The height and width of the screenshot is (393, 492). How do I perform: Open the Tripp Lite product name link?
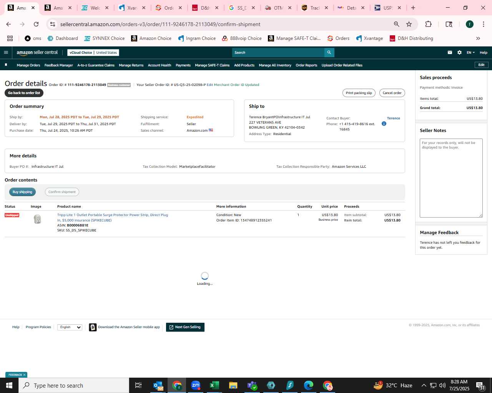(x=113, y=218)
